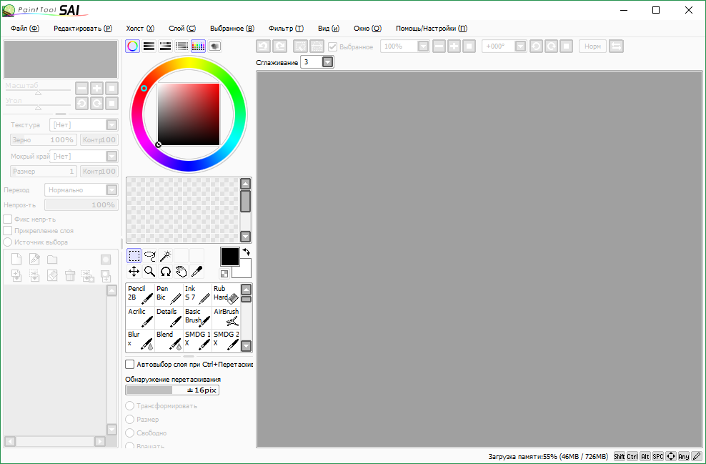This screenshot has height=464, width=706.
Task: Open the Окно menu
Action: [x=367, y=29]
